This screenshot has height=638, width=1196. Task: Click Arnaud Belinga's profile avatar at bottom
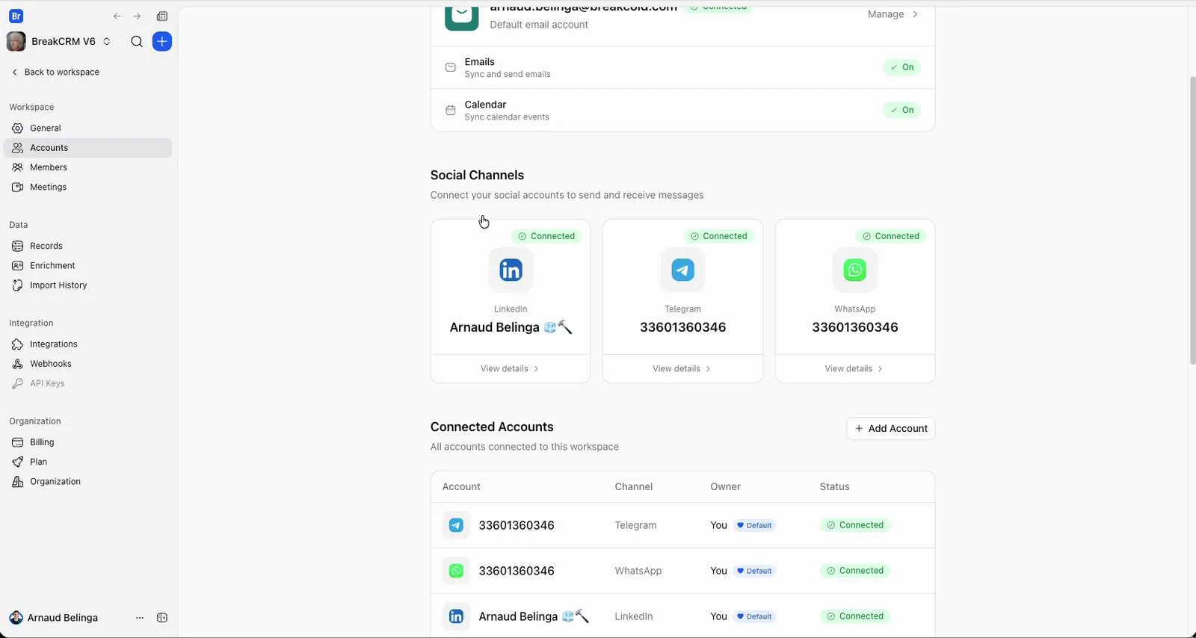16,618
